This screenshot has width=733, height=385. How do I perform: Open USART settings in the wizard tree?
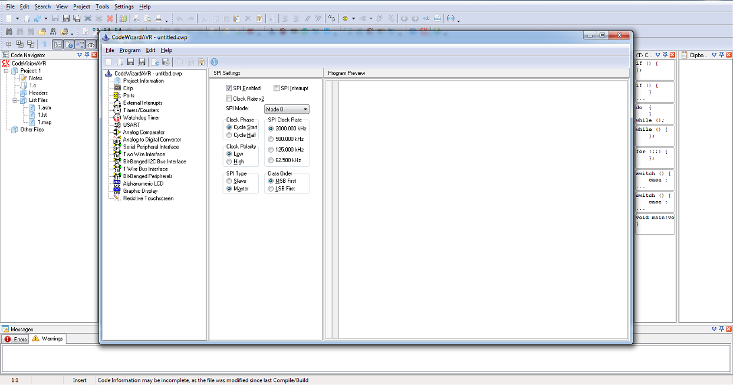click(x=132, y=125)
